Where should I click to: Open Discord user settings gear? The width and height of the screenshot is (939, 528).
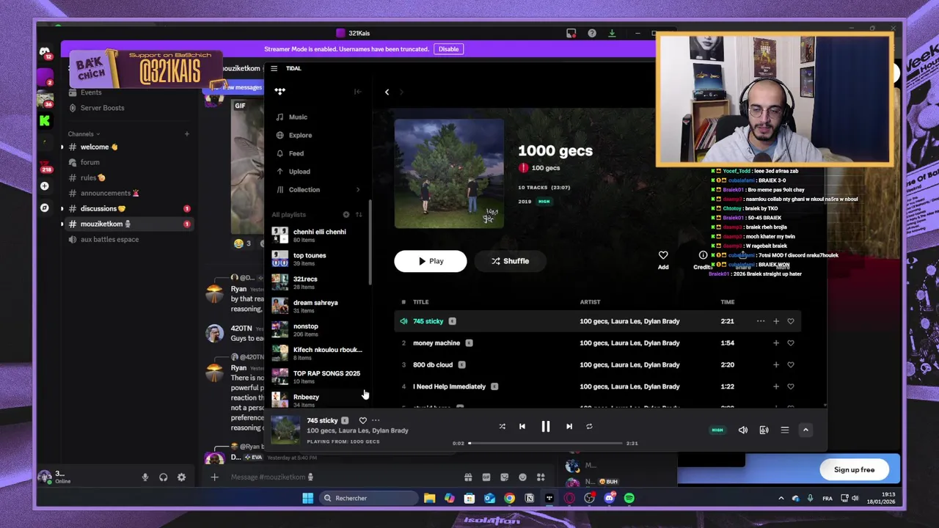tap(181, 477)
